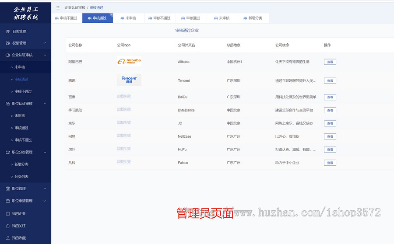The height and width of the screenshot is (244, 394).
Task: Click the 公司名称 column header
Action: pyautogui.click(x=75, y=45)
